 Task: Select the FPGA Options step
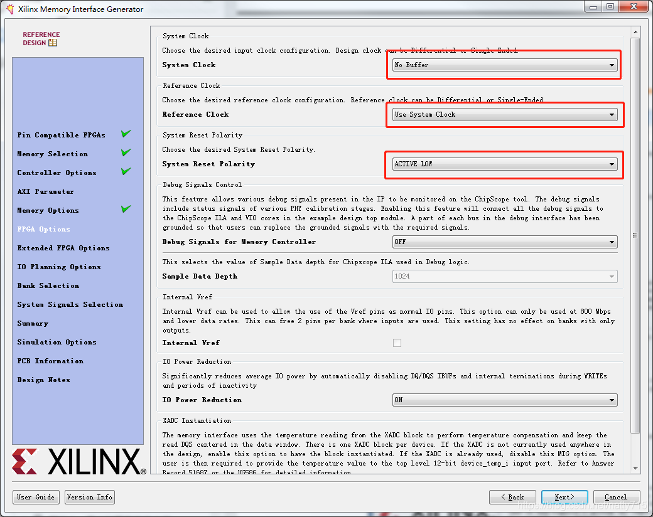tap(44, 230)
